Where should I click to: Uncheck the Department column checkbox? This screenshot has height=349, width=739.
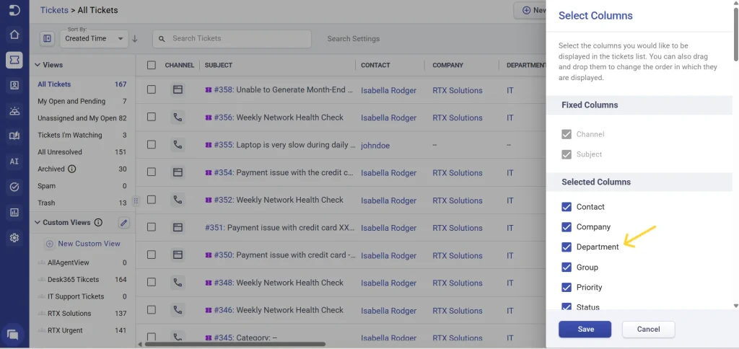click(567, 247)
